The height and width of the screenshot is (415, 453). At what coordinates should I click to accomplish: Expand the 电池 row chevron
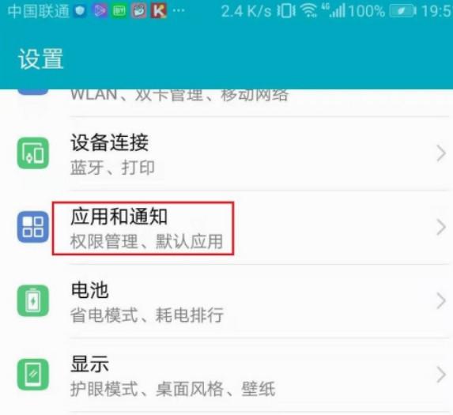tap(441, 301)
